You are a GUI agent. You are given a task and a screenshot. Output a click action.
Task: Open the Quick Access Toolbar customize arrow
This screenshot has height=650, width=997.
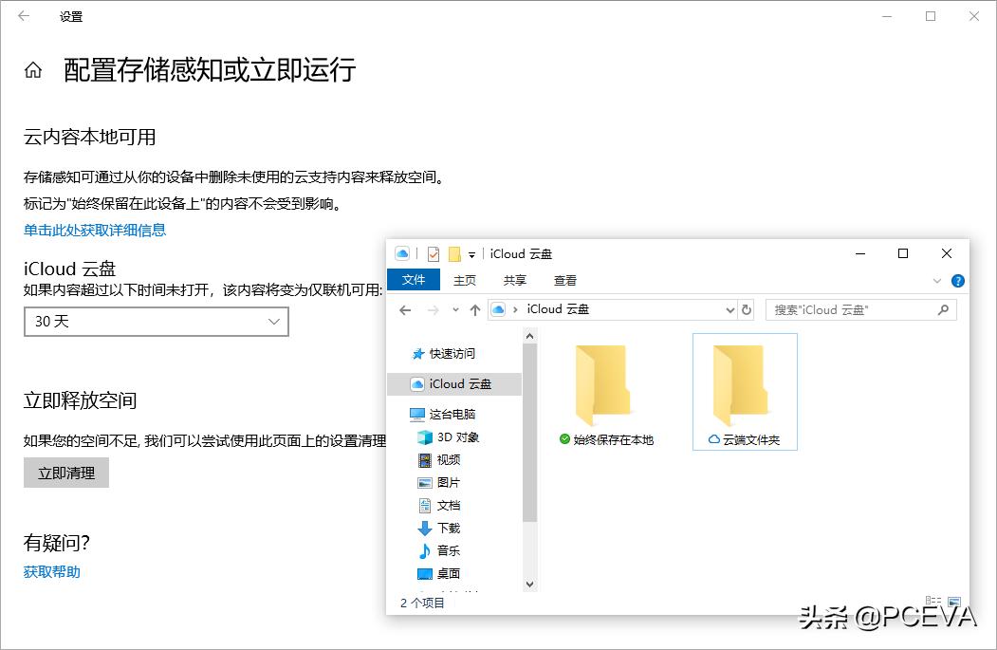pyautogui.click(x=471, y=253)
